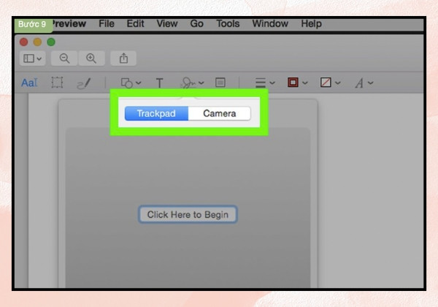The image size is (438, 307).
Task: Expand the Shape Style dropdown arrow
Action: tap(272, 83)
